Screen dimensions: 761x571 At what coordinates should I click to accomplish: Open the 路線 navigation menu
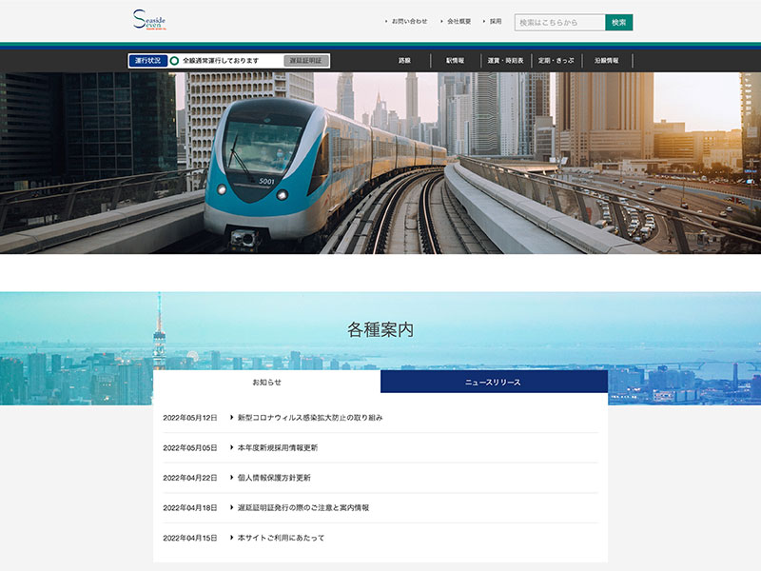click(404, 61)
